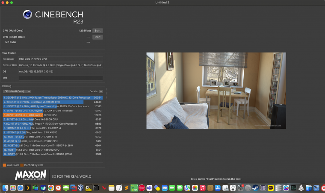The width and height of the screenshot is (325, 193).
Task: Open Notes from the dock
Action: pos(111,188)
